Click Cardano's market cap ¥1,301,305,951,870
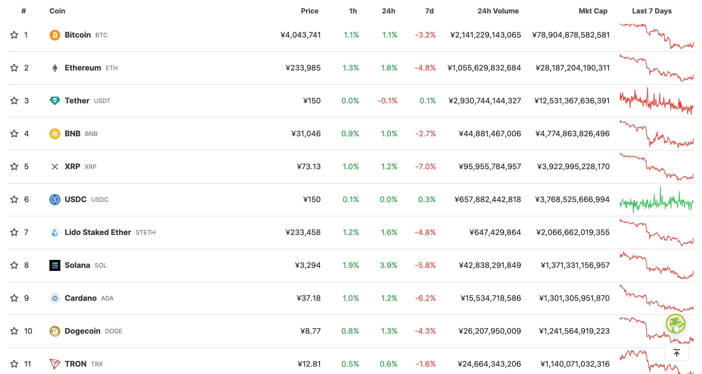 (574, 298)
